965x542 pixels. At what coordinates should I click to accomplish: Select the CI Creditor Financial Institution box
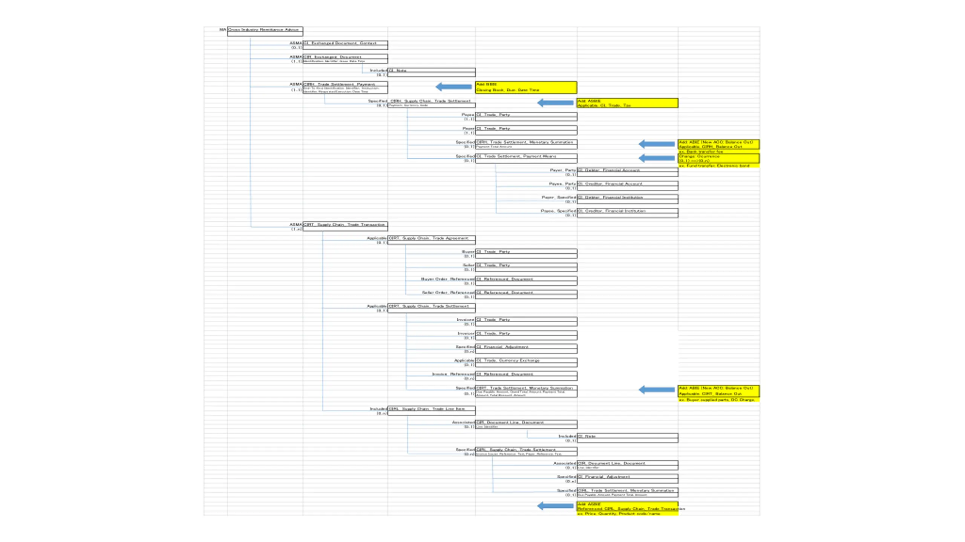(x=627, y=213)
